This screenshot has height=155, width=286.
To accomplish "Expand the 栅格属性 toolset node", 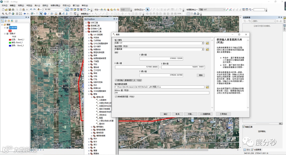I will [x=92, y=127].
